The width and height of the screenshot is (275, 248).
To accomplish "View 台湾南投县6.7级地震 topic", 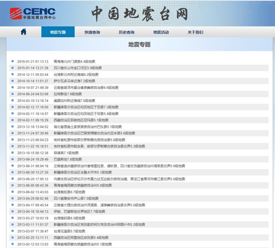I will coord(69,192).
